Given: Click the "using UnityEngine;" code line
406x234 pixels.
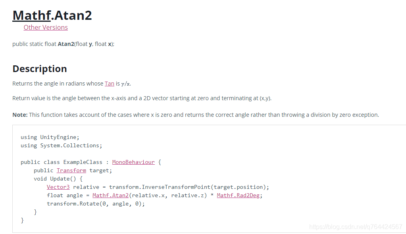Looking at the screenshot, I should tap(50, 137).
